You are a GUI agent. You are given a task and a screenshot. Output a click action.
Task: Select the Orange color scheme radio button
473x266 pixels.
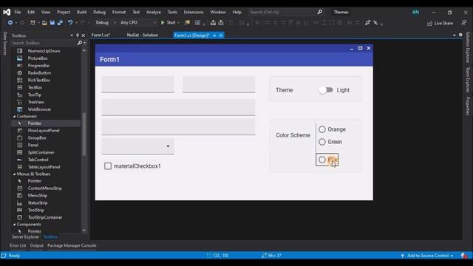click(x=322, y=129)
